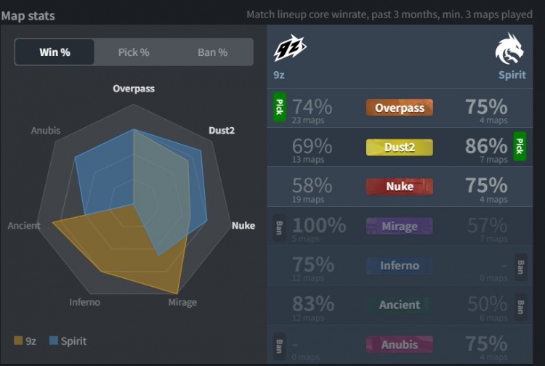Click the Anubis axis label on radar chart
The width and height of the screenshot is (545, 366).
click(x=46, y=131)
